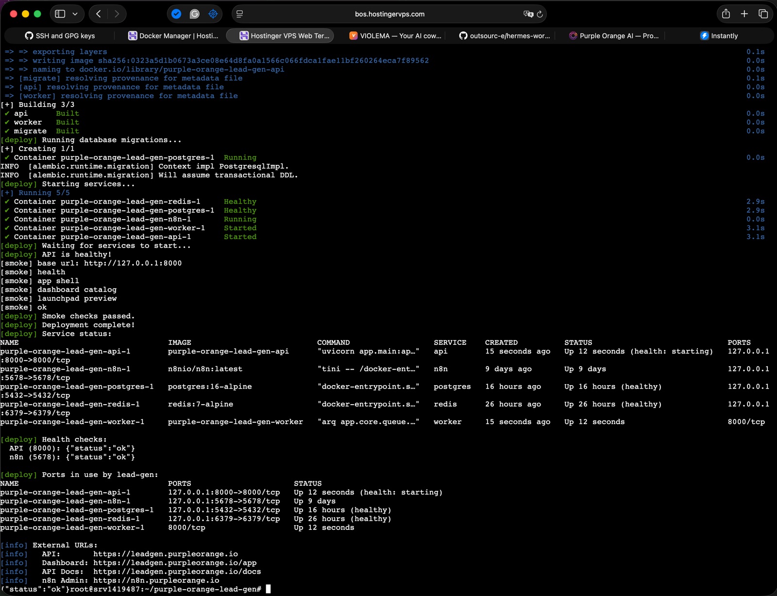Screen dimensions: 777x596
Task: Show the tab overview
Action: click(763, 14)
